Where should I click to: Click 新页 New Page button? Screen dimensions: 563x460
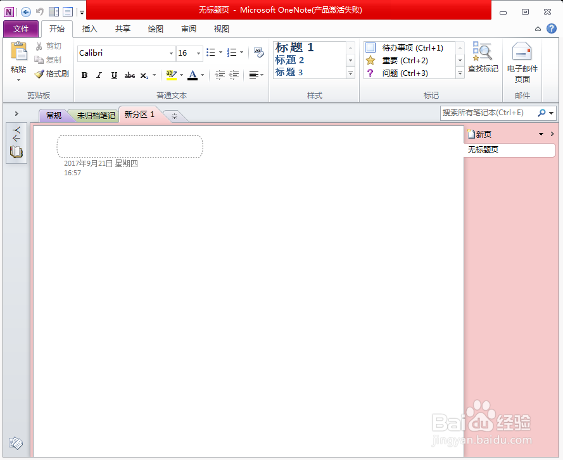pos(479,135)
